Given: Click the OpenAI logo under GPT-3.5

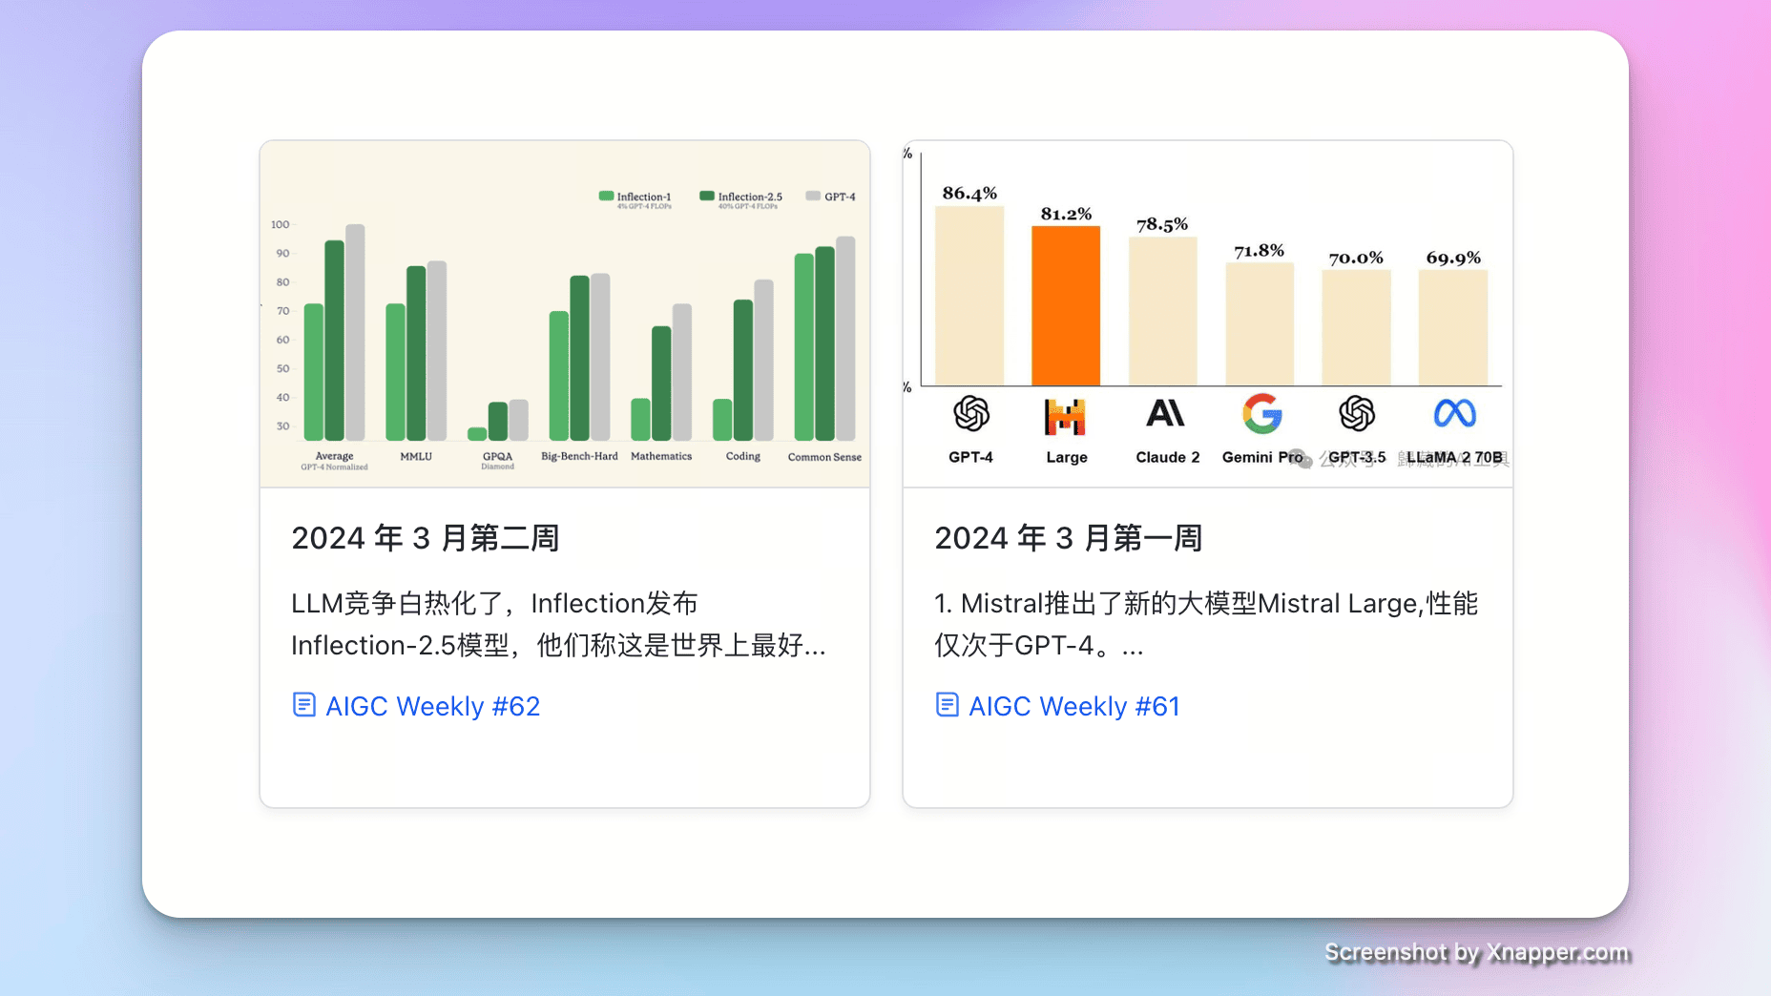Looking at the screenshot, I should (1357, 414).
